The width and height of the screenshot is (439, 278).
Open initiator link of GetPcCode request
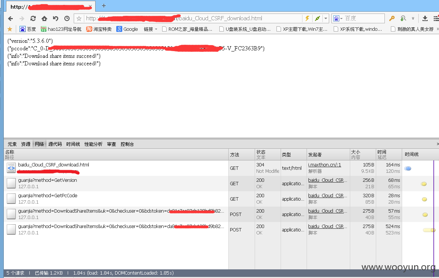[x=328, y=196]
